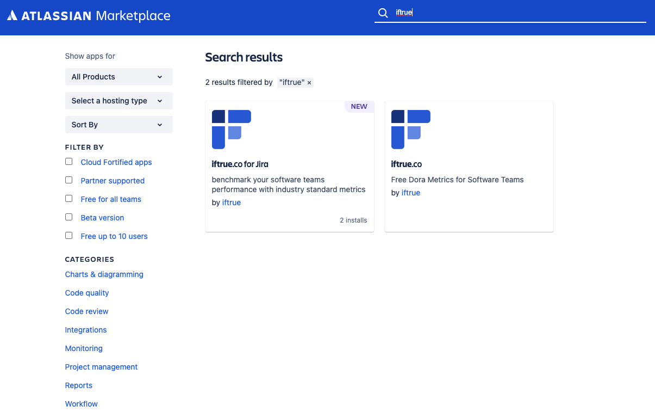Browse the Charts & diagramming category

pyautogui.click(x=104, y=274)
